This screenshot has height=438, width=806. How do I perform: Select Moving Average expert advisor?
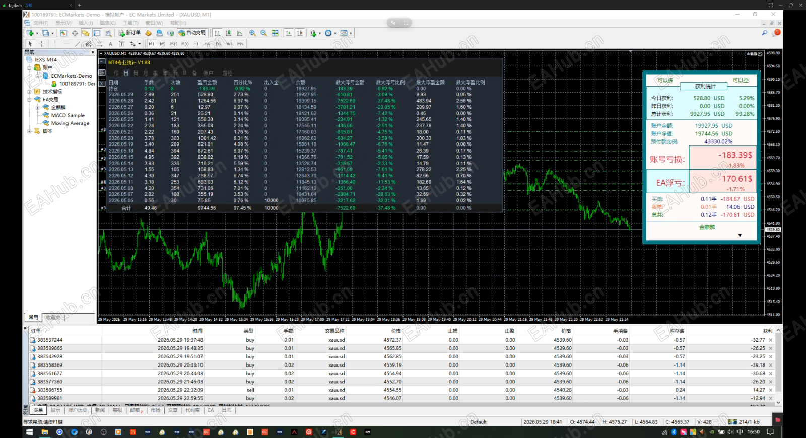pos(70,123)
